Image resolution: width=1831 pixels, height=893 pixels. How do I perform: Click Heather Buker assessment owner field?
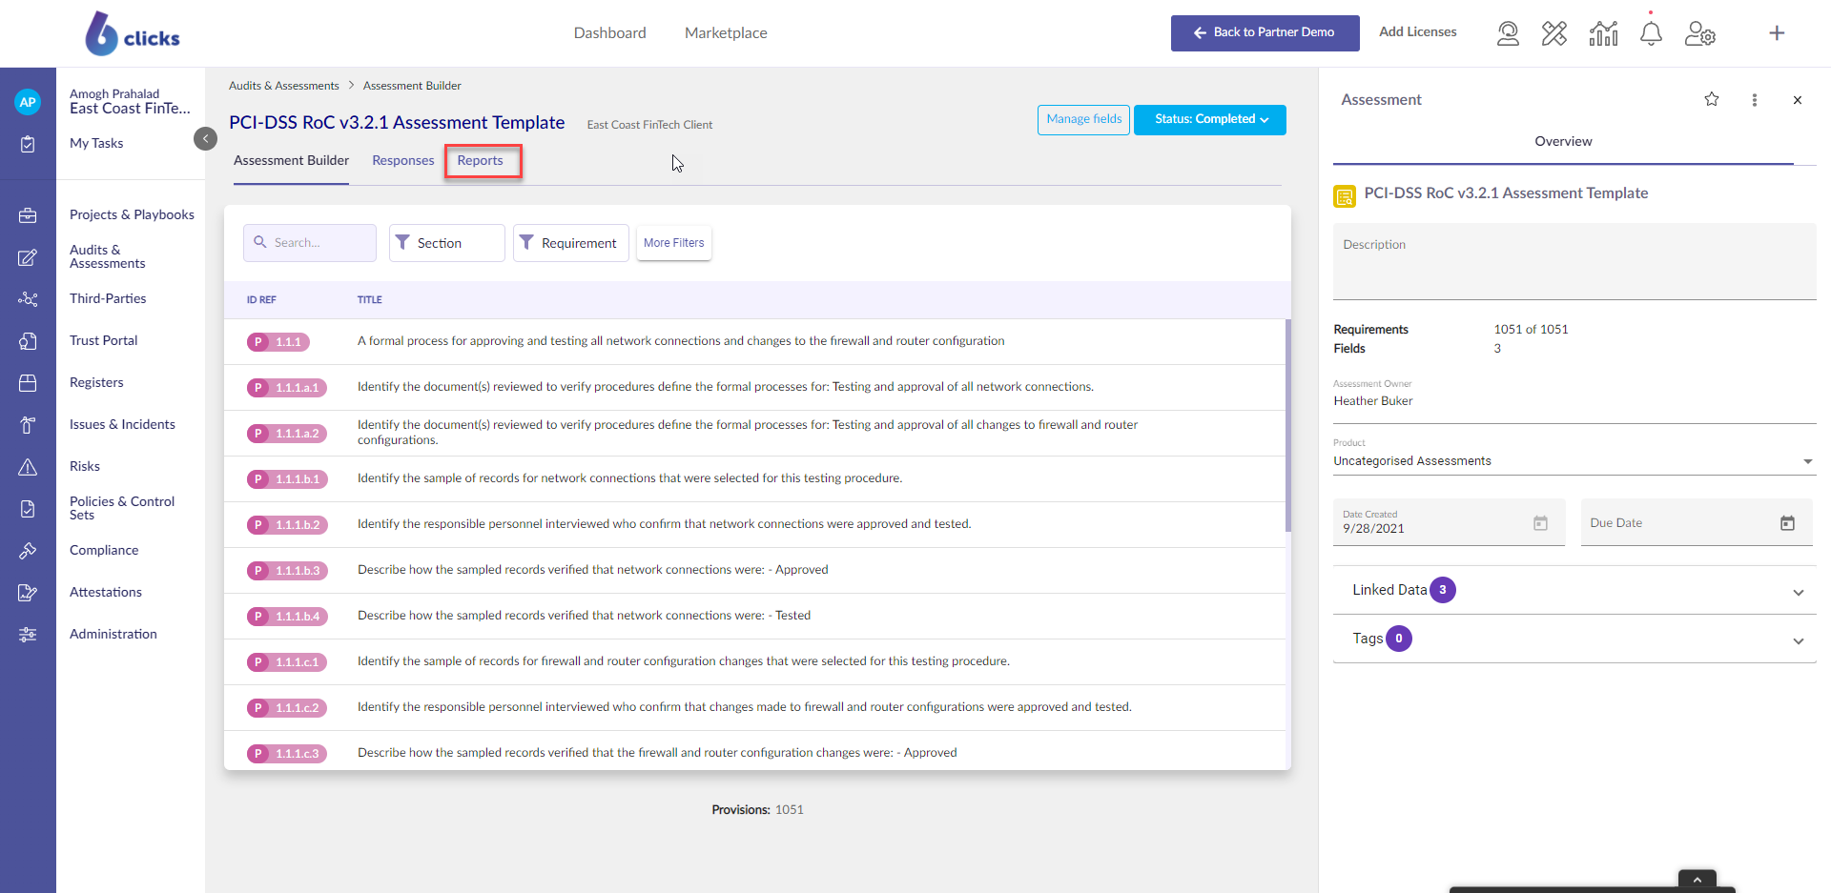pos(1574,401)
